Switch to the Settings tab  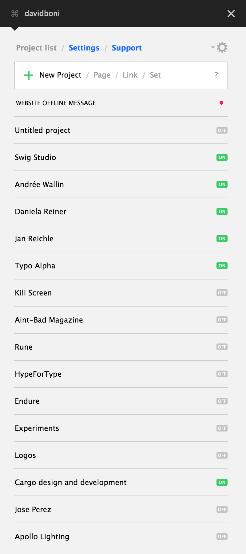click(84, 48)
